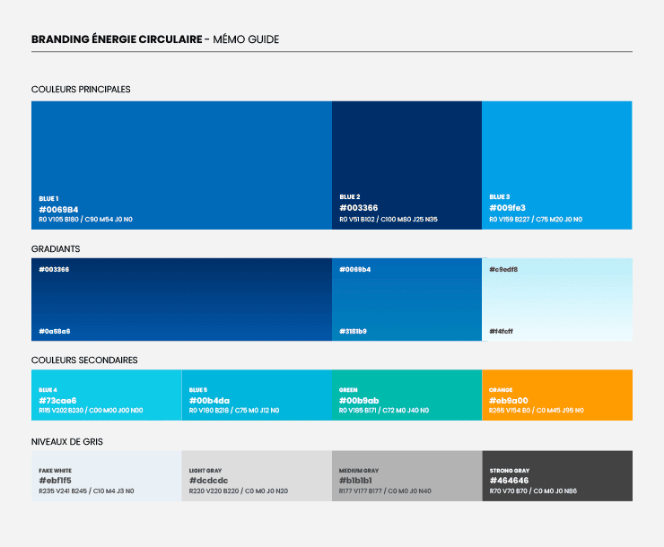Select the Orange secondary swatch
Viewport: 664px width, 547px height.
coord(557,395)
